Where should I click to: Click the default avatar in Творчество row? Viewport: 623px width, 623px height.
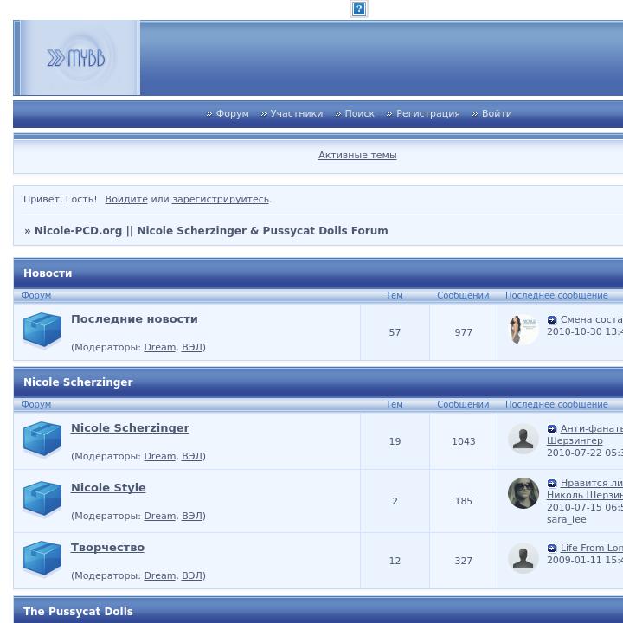pyautogui.click(x=523, y=558)
